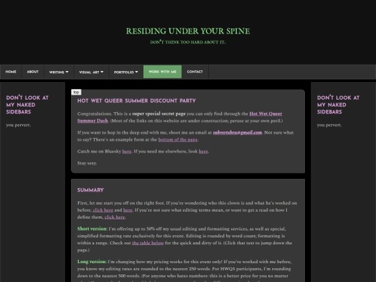The image size is (376, 282).
Task: Open the elsewhere 'here' link
Action: [203, 151]
